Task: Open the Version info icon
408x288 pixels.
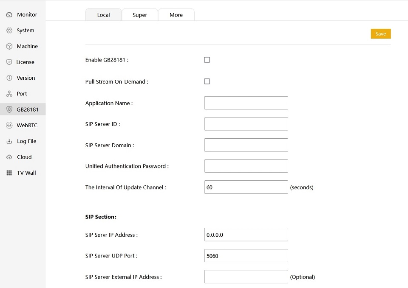Action: click(9, 78)
